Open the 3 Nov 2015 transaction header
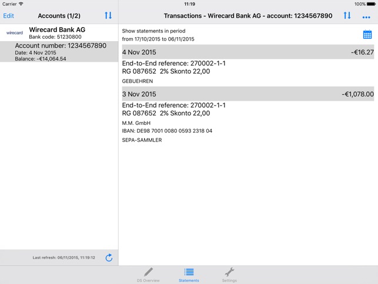 pyautogui.click(x=248, y=94)
